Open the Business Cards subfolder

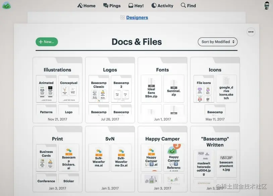click(46, 158)
